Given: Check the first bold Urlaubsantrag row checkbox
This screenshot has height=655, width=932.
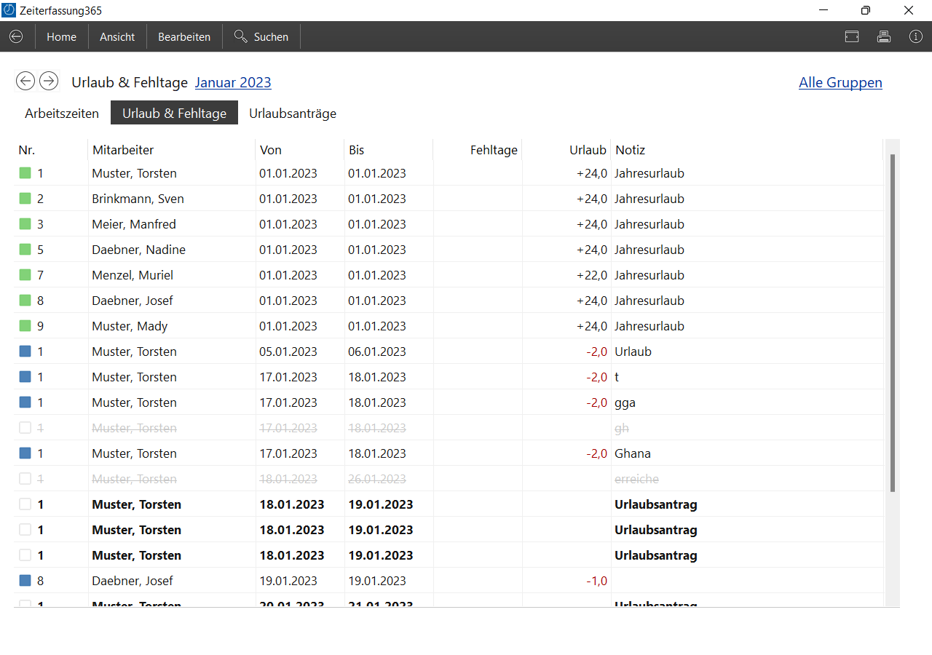Looking at the screenshot, I should pyautogui.click(x=25, y=504).
